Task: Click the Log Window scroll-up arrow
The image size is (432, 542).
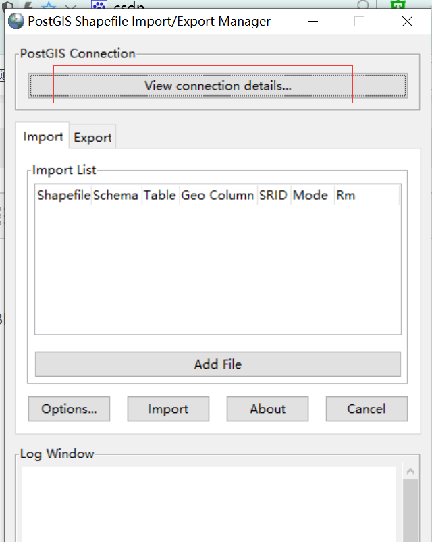Action: tap(410, 471)
